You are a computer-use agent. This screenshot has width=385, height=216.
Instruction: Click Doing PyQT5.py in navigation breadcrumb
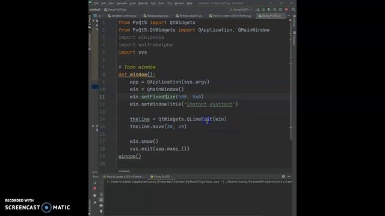pos(115,10)
